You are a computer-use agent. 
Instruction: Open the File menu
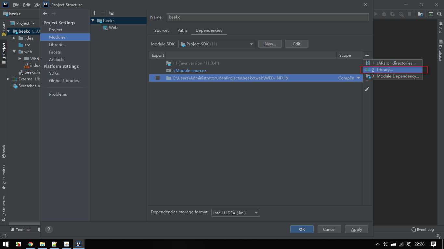click(x=16, y=5)
